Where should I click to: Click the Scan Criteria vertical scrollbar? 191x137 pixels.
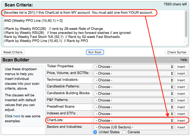click(x=186, y=24)
